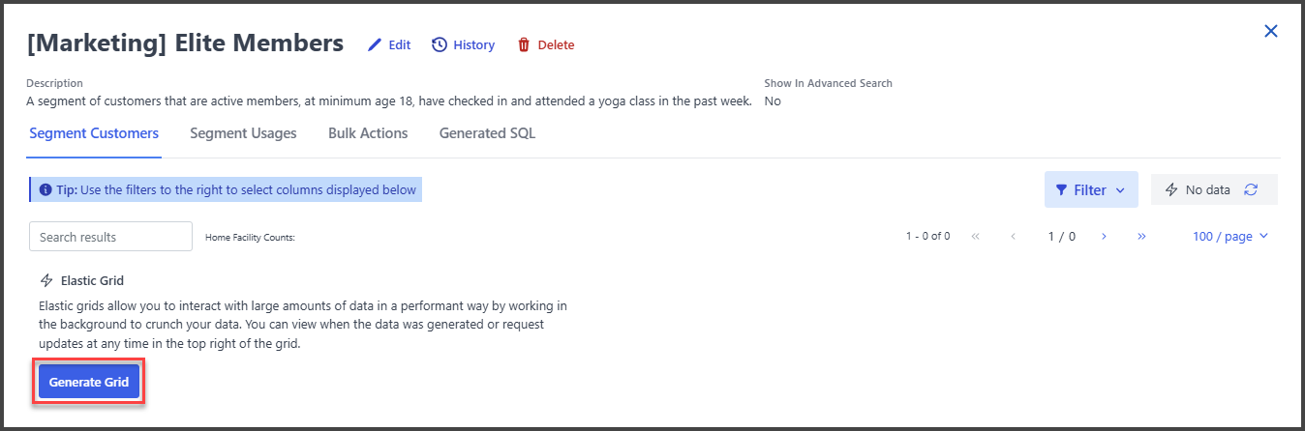1305x431 pixels.
Task: Open the Bulk Actions tab
Action: 368,133
